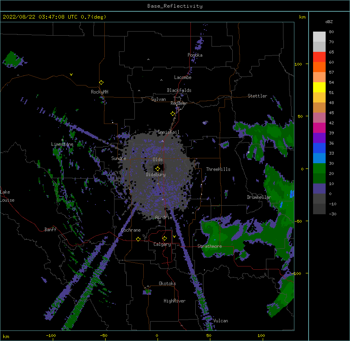The height and width of the screenshot is (341, 350).
Task: Pick the blue 33 dBZ legend swatch
Action: point(319,148)
